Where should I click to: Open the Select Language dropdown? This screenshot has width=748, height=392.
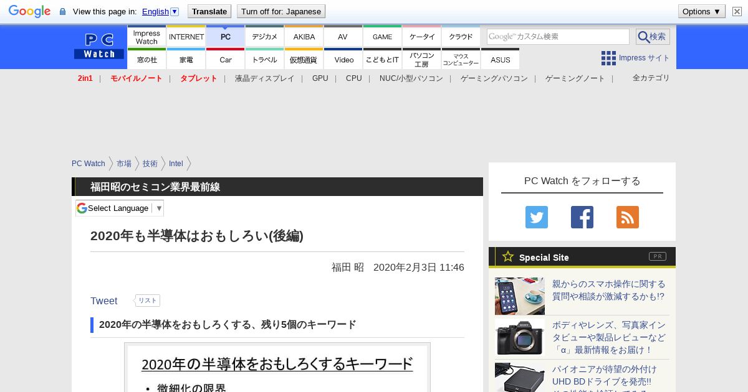pyautogui.click(x=120, y=208)
